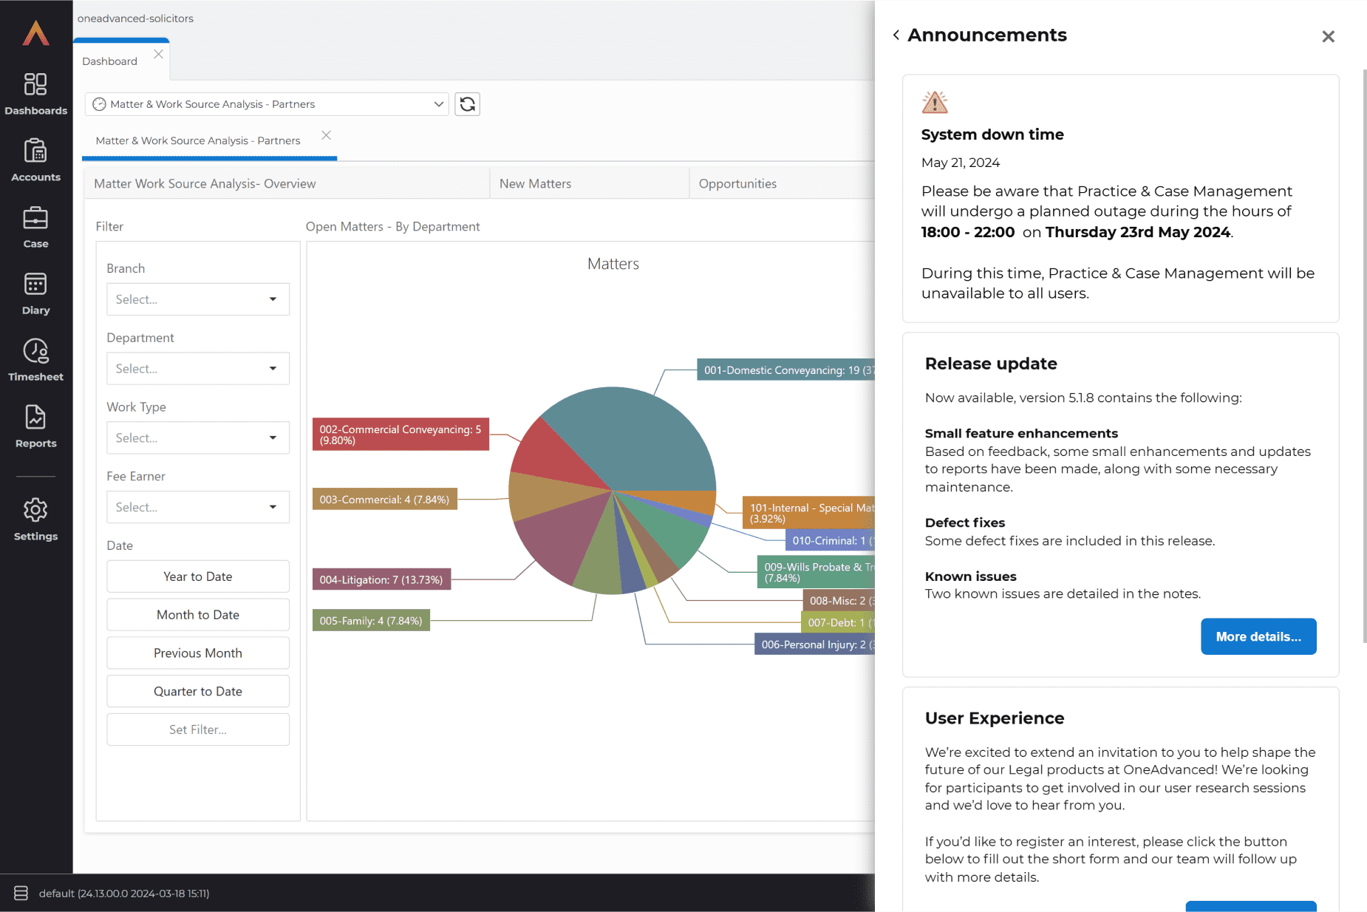This screenshot has height=912, width=1367.
Task: Open the Fee Earner dropdown
Action: coord(197,508)
